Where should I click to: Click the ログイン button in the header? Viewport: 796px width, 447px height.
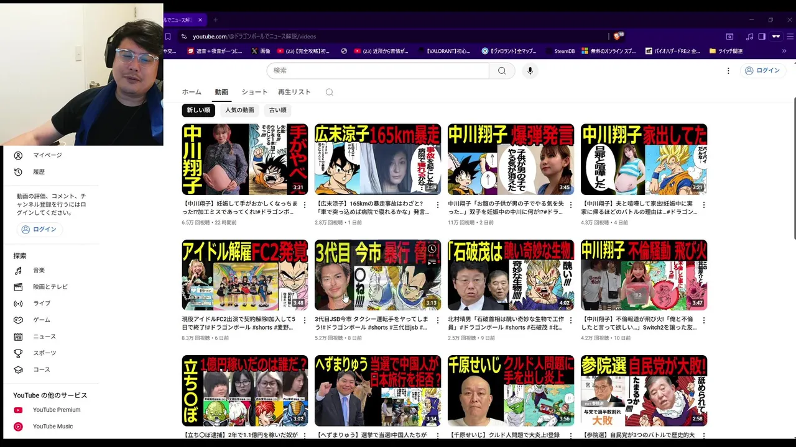(x=762, y=71)
